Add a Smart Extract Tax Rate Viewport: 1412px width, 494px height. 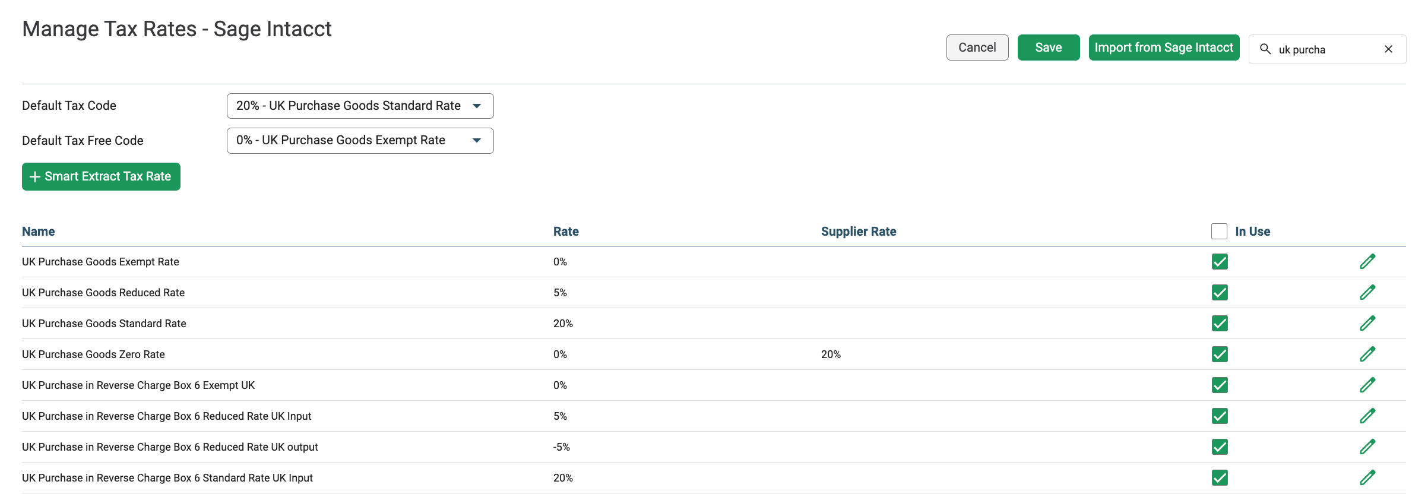point(101,176)
